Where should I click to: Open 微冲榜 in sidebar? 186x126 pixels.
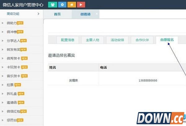12,32
